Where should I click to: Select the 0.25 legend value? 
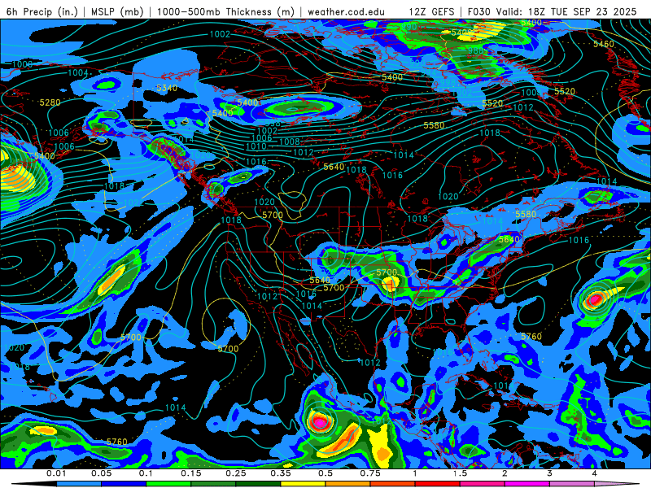tap(236, 473)
